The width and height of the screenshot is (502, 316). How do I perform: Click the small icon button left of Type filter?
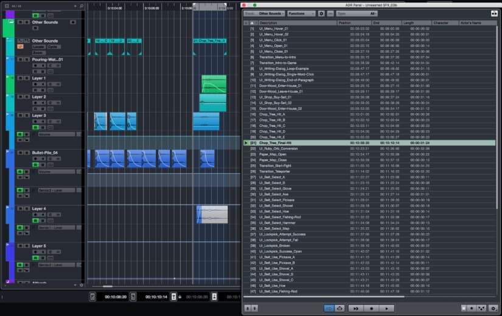pyautogui.click(x=330, y=13)
